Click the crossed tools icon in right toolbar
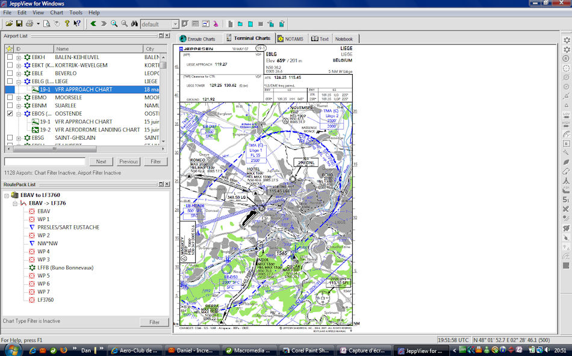This screenshot has width=572, height=356. click(566, 209)
